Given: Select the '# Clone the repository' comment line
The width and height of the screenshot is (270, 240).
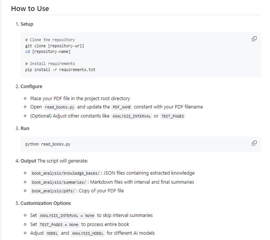Looking at the screenshot, I should (50, 40).
